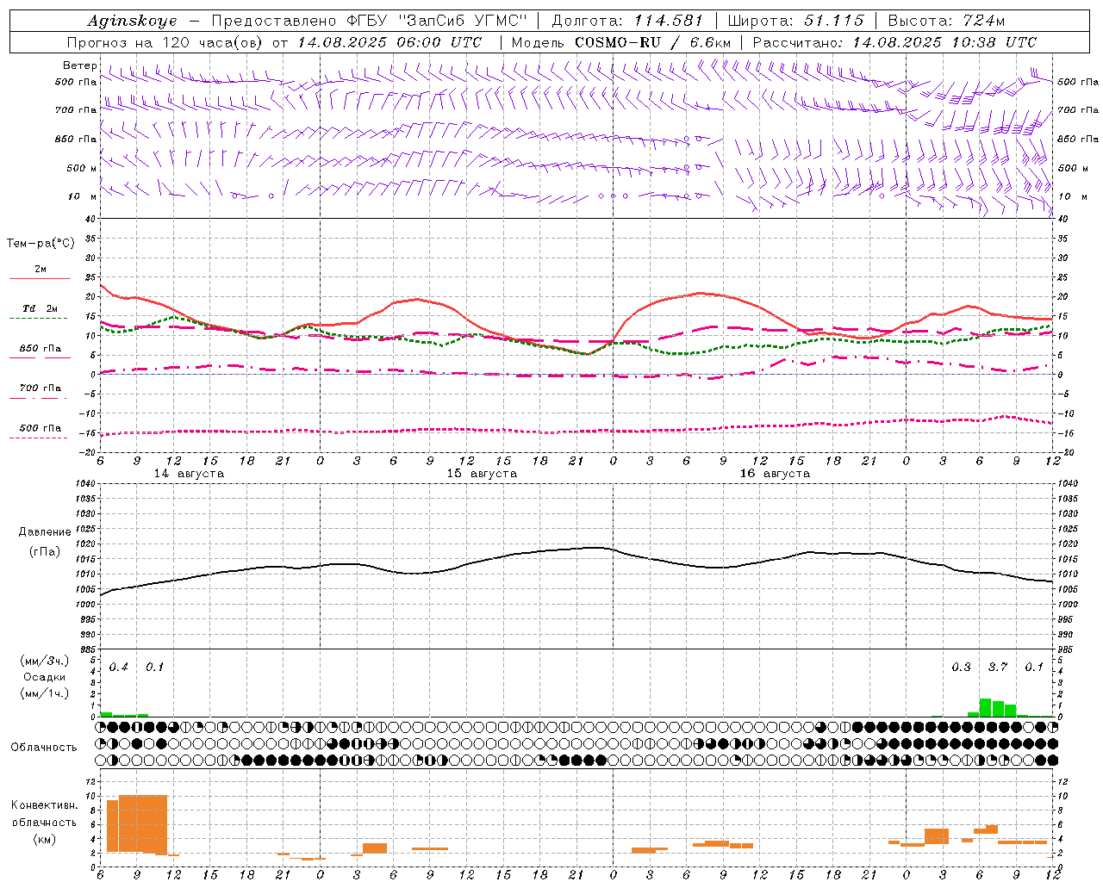Select the latitude value "51.115"
The width and height of the screenshot is (1103, 882).
(x=833, y=21)
